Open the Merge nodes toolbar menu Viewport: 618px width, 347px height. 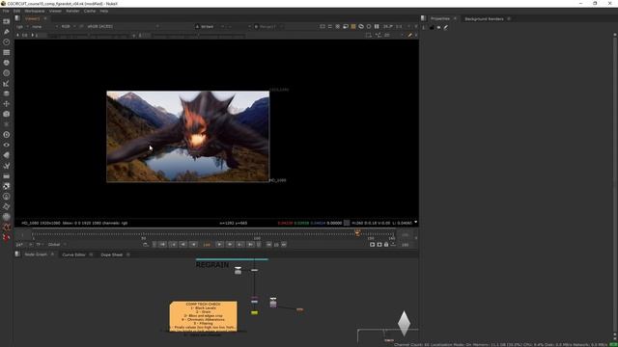click(7, 93)
